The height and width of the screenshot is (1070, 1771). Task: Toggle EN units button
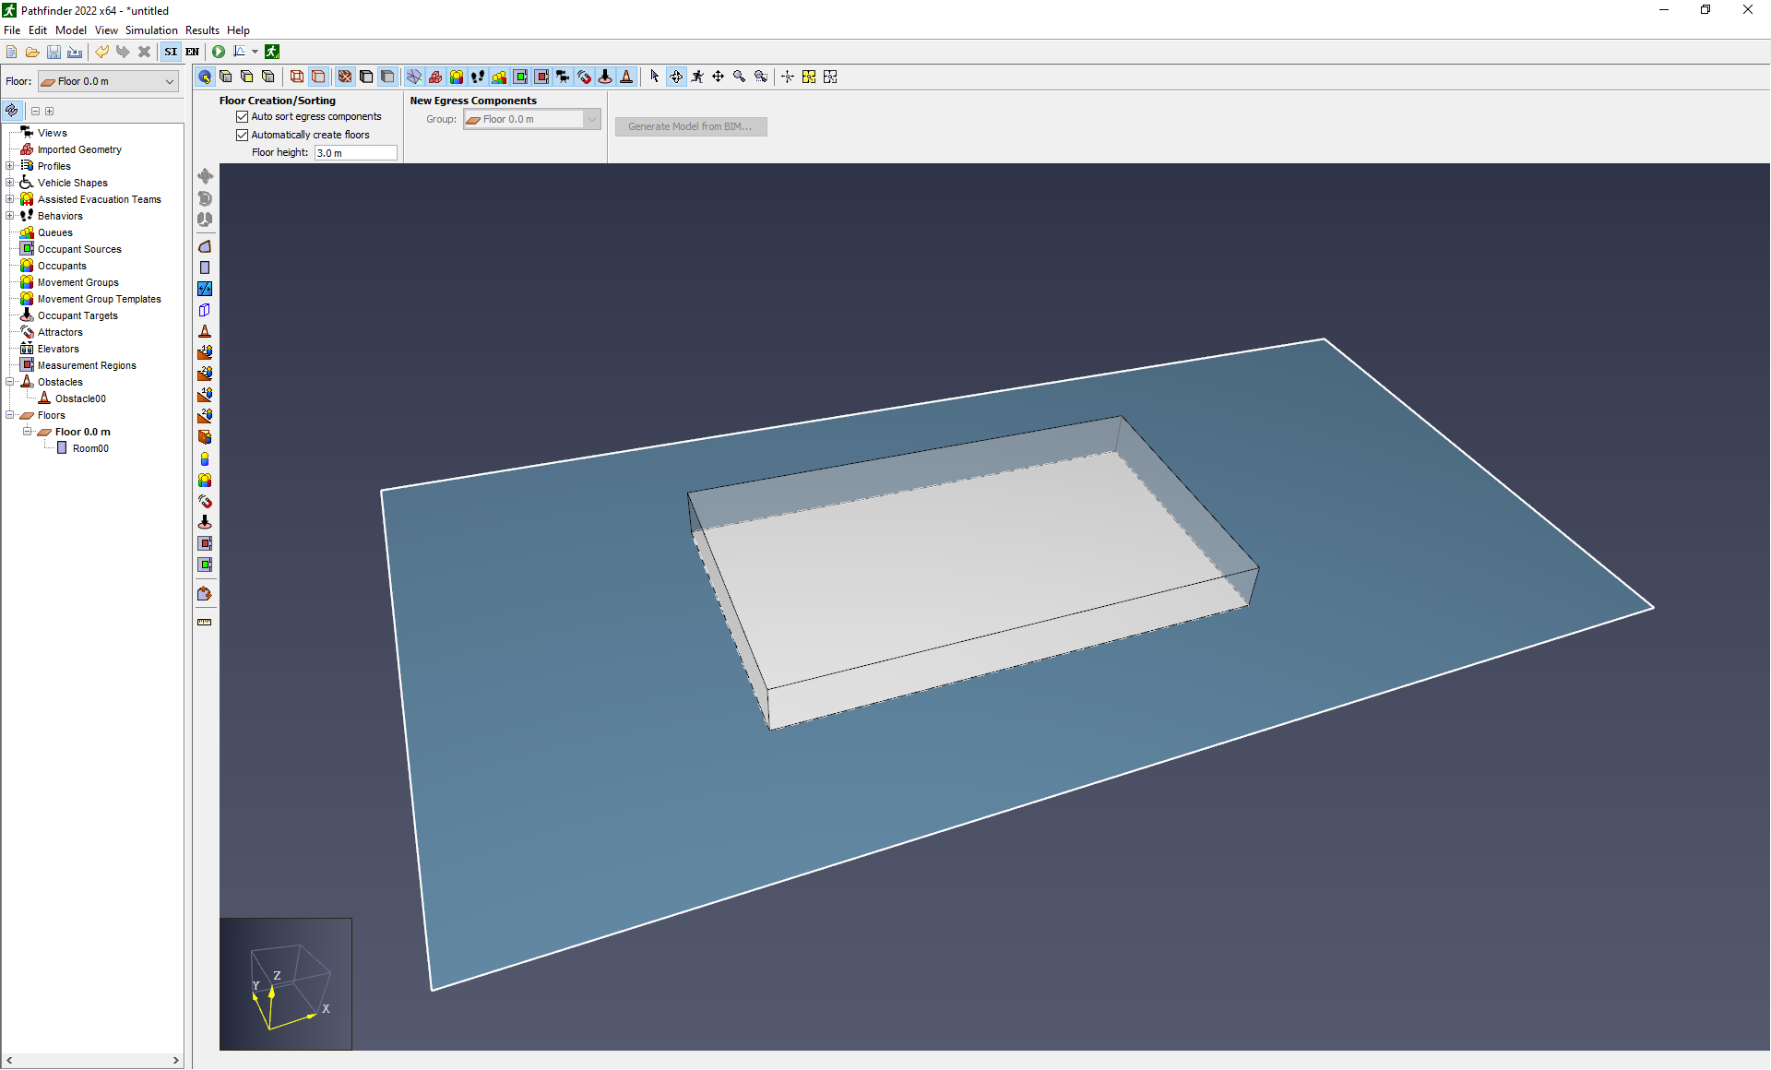tap(192, 52)
